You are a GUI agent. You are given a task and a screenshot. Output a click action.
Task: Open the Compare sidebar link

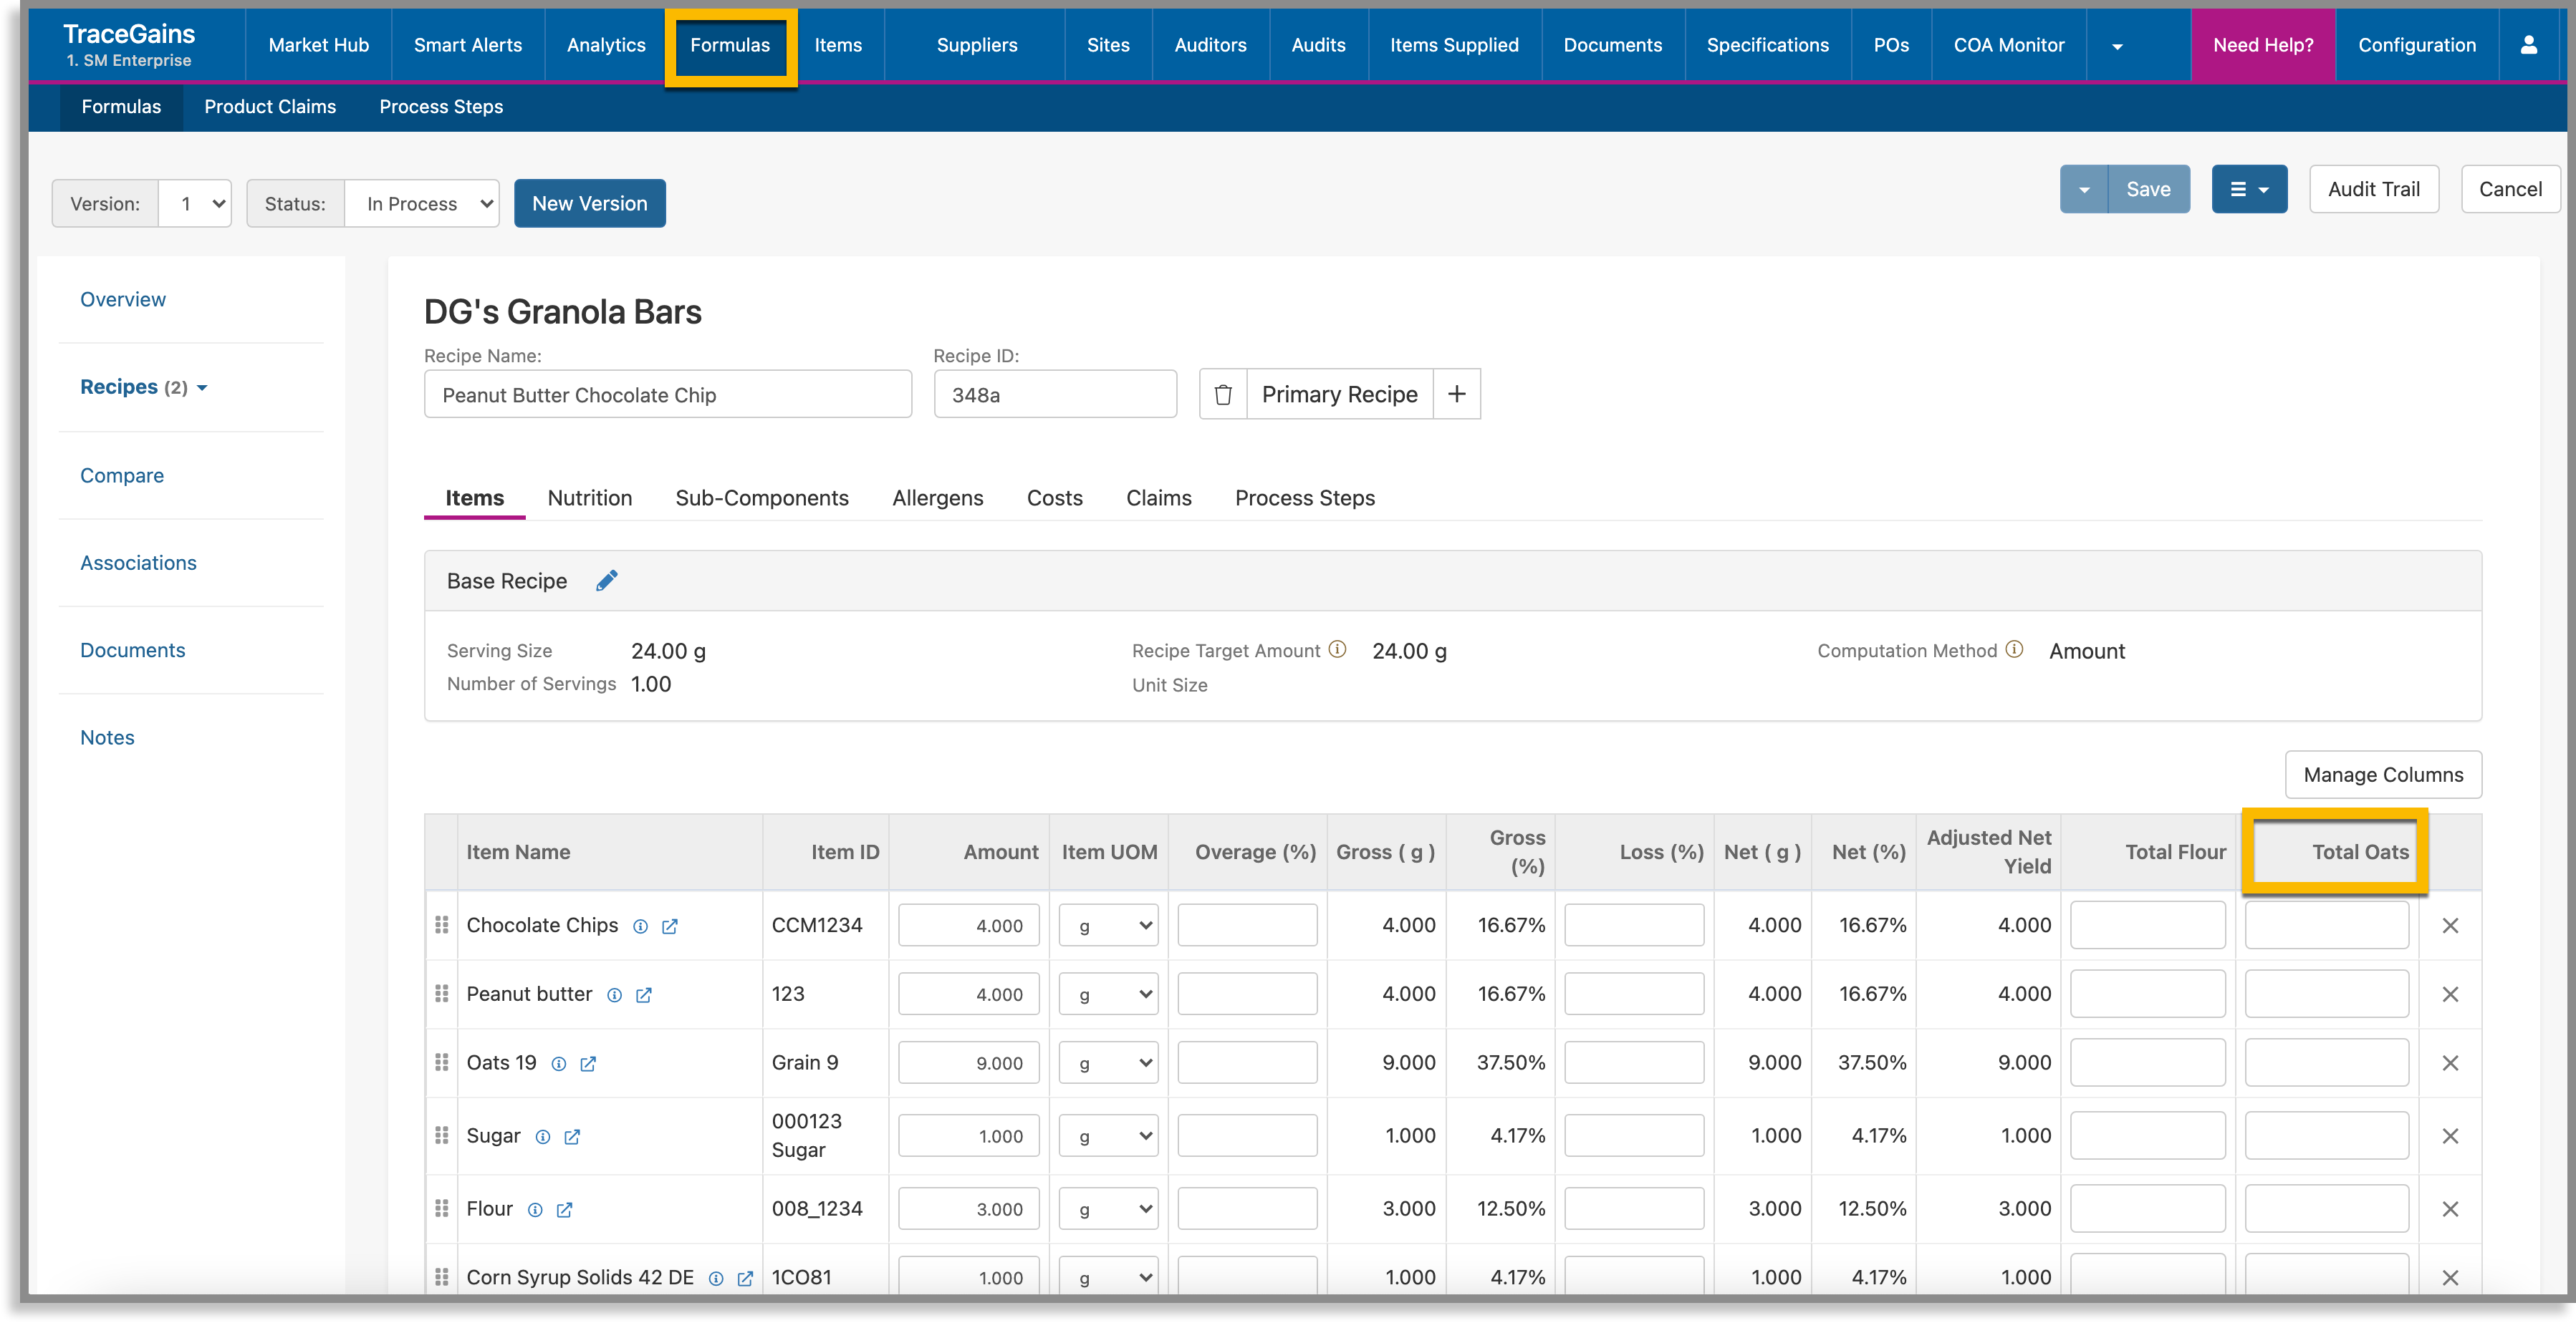pos(122,475)
